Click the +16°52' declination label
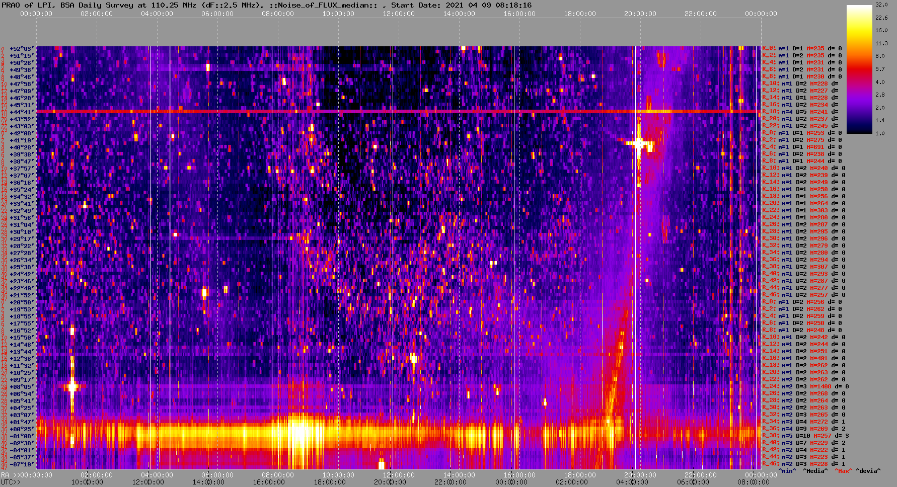The height and width of the screenshot is (487, 897). [x=22, y=331]
